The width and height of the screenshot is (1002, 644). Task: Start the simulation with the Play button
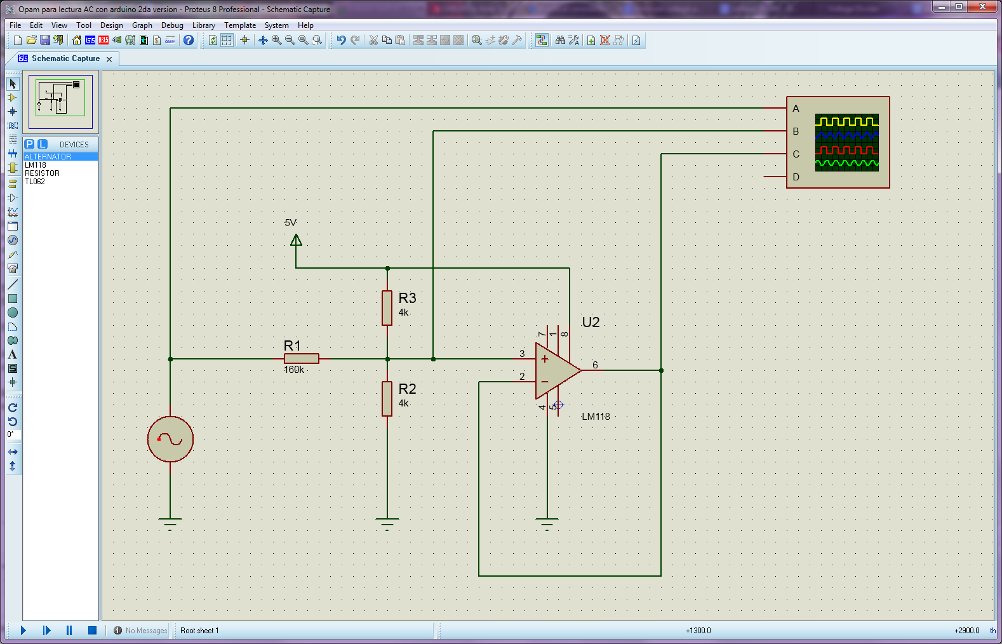[23, 631]
